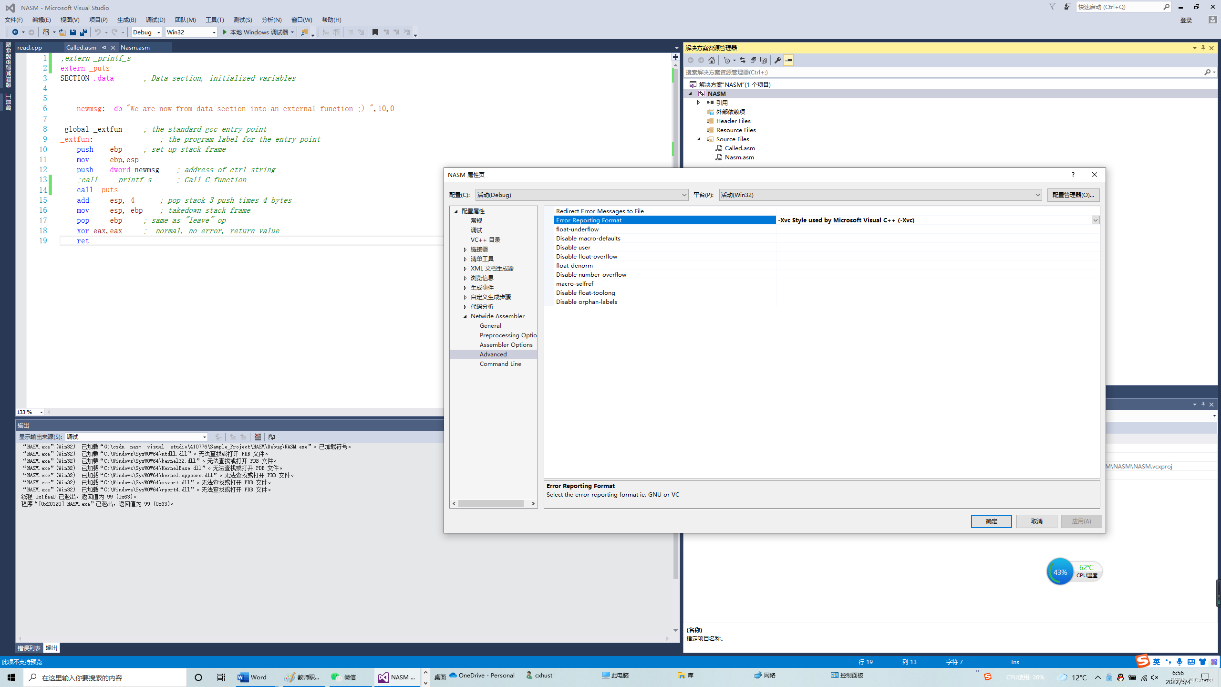Open the 配置 Debug configuration combo box

[581, 195]
